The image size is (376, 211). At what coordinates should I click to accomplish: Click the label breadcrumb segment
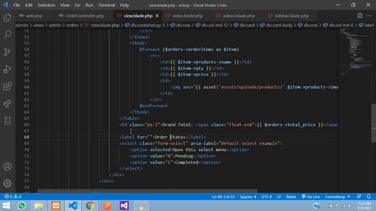[x=369, y=25]
